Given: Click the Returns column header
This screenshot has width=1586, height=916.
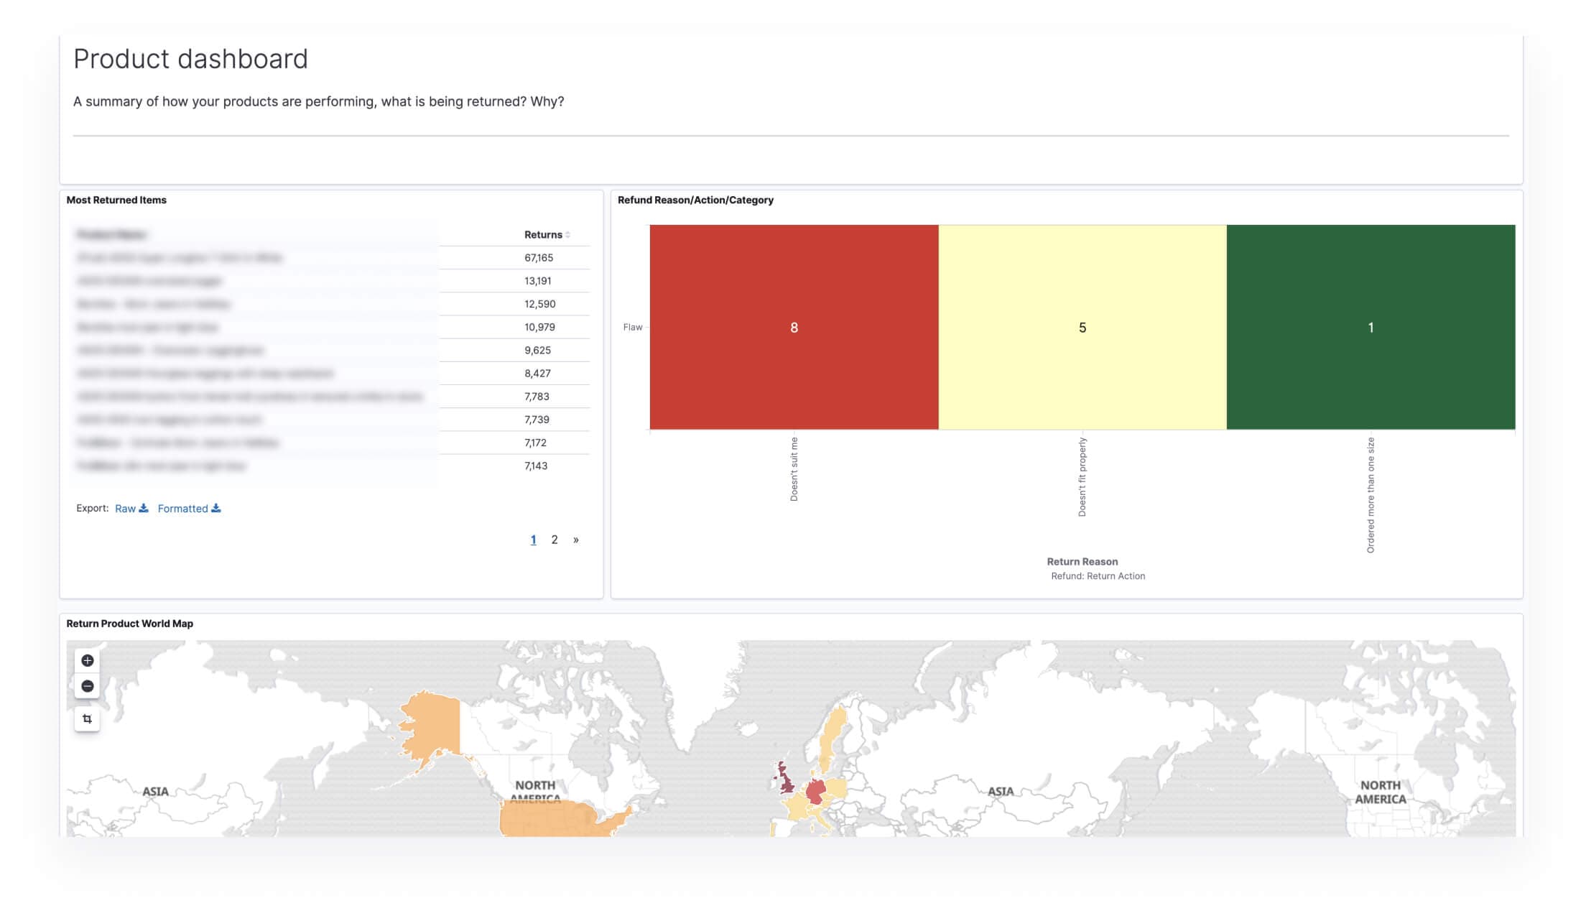Looking at the screenshot, I should click(x=543, y=235).
